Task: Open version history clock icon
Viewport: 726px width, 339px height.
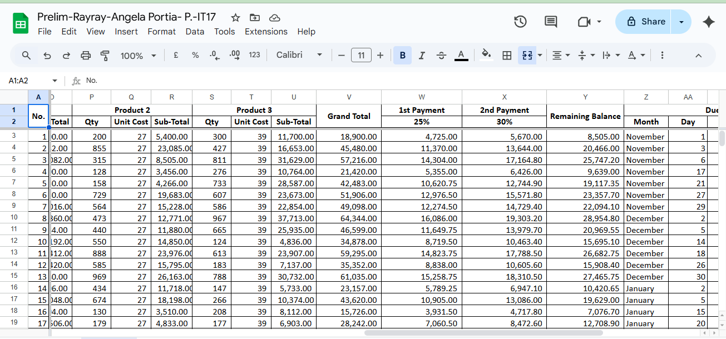Action: (x=520, y=22)
